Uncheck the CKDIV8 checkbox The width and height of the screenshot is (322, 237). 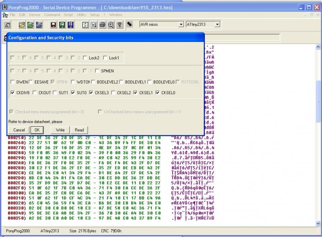12,93
